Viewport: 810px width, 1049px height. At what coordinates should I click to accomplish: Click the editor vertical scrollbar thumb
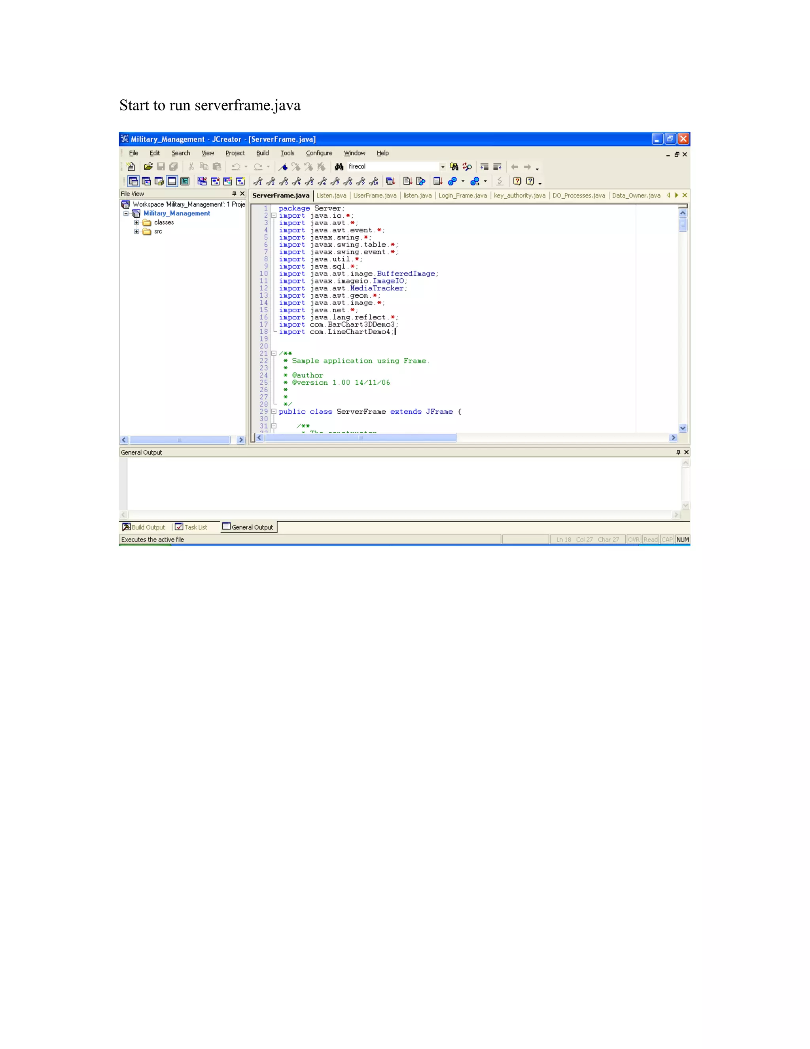(683, 225)
